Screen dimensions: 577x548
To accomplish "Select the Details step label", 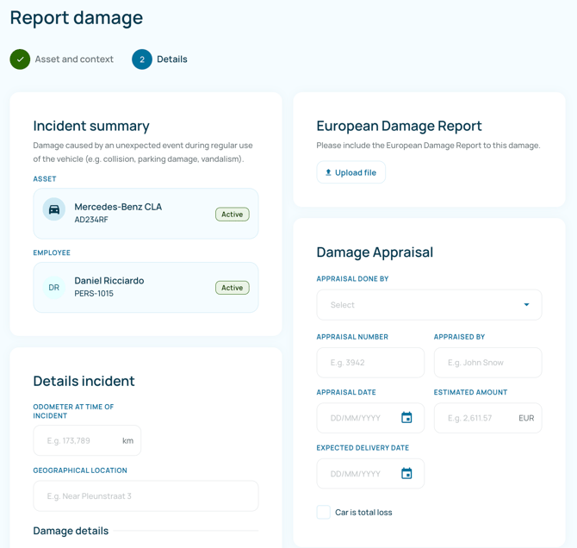I will pyautogui.click(x=172, y=59).
